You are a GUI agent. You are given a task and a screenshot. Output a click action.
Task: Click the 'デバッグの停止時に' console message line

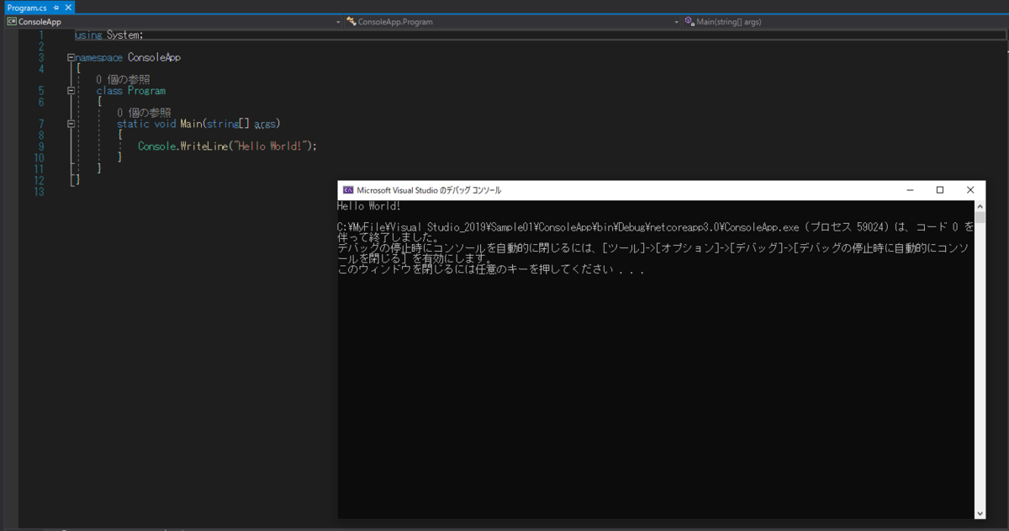click(653, 248)
